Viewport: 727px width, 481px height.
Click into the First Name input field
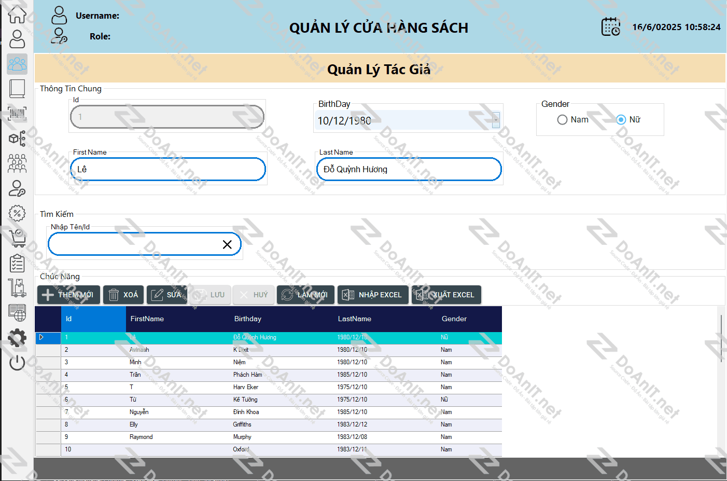[x=167, y=169]
